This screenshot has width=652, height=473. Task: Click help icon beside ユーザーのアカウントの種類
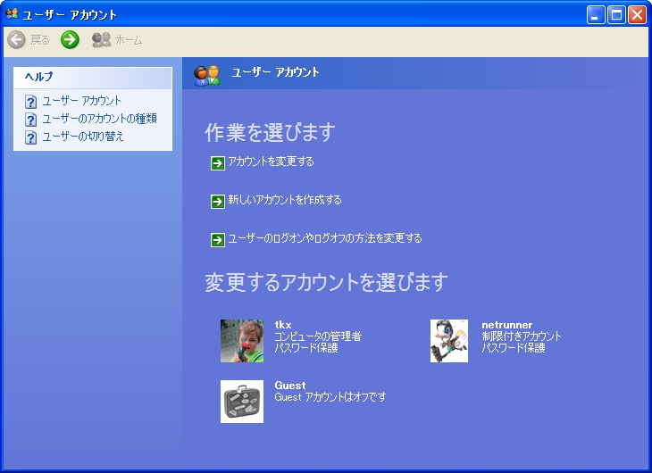(30, 120)
